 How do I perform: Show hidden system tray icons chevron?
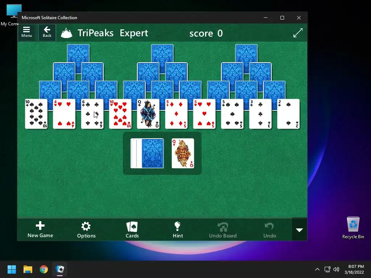tap(317, 269)
